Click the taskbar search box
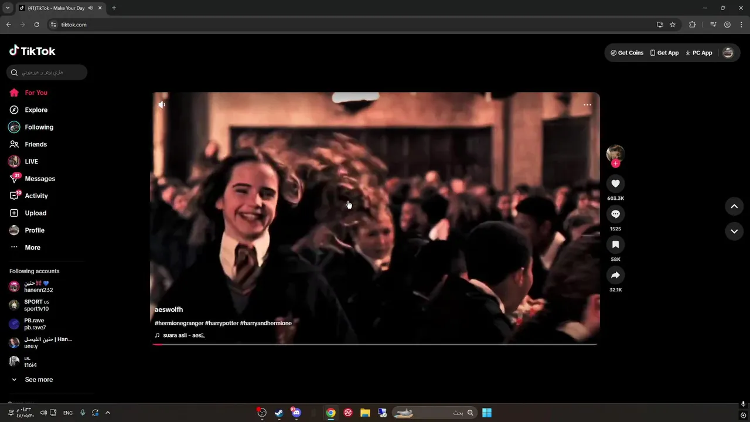 click(x=434, y=413)
